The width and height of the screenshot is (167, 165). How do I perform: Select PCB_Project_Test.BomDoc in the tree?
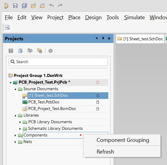pyautogui.click(x=52, y=109)
